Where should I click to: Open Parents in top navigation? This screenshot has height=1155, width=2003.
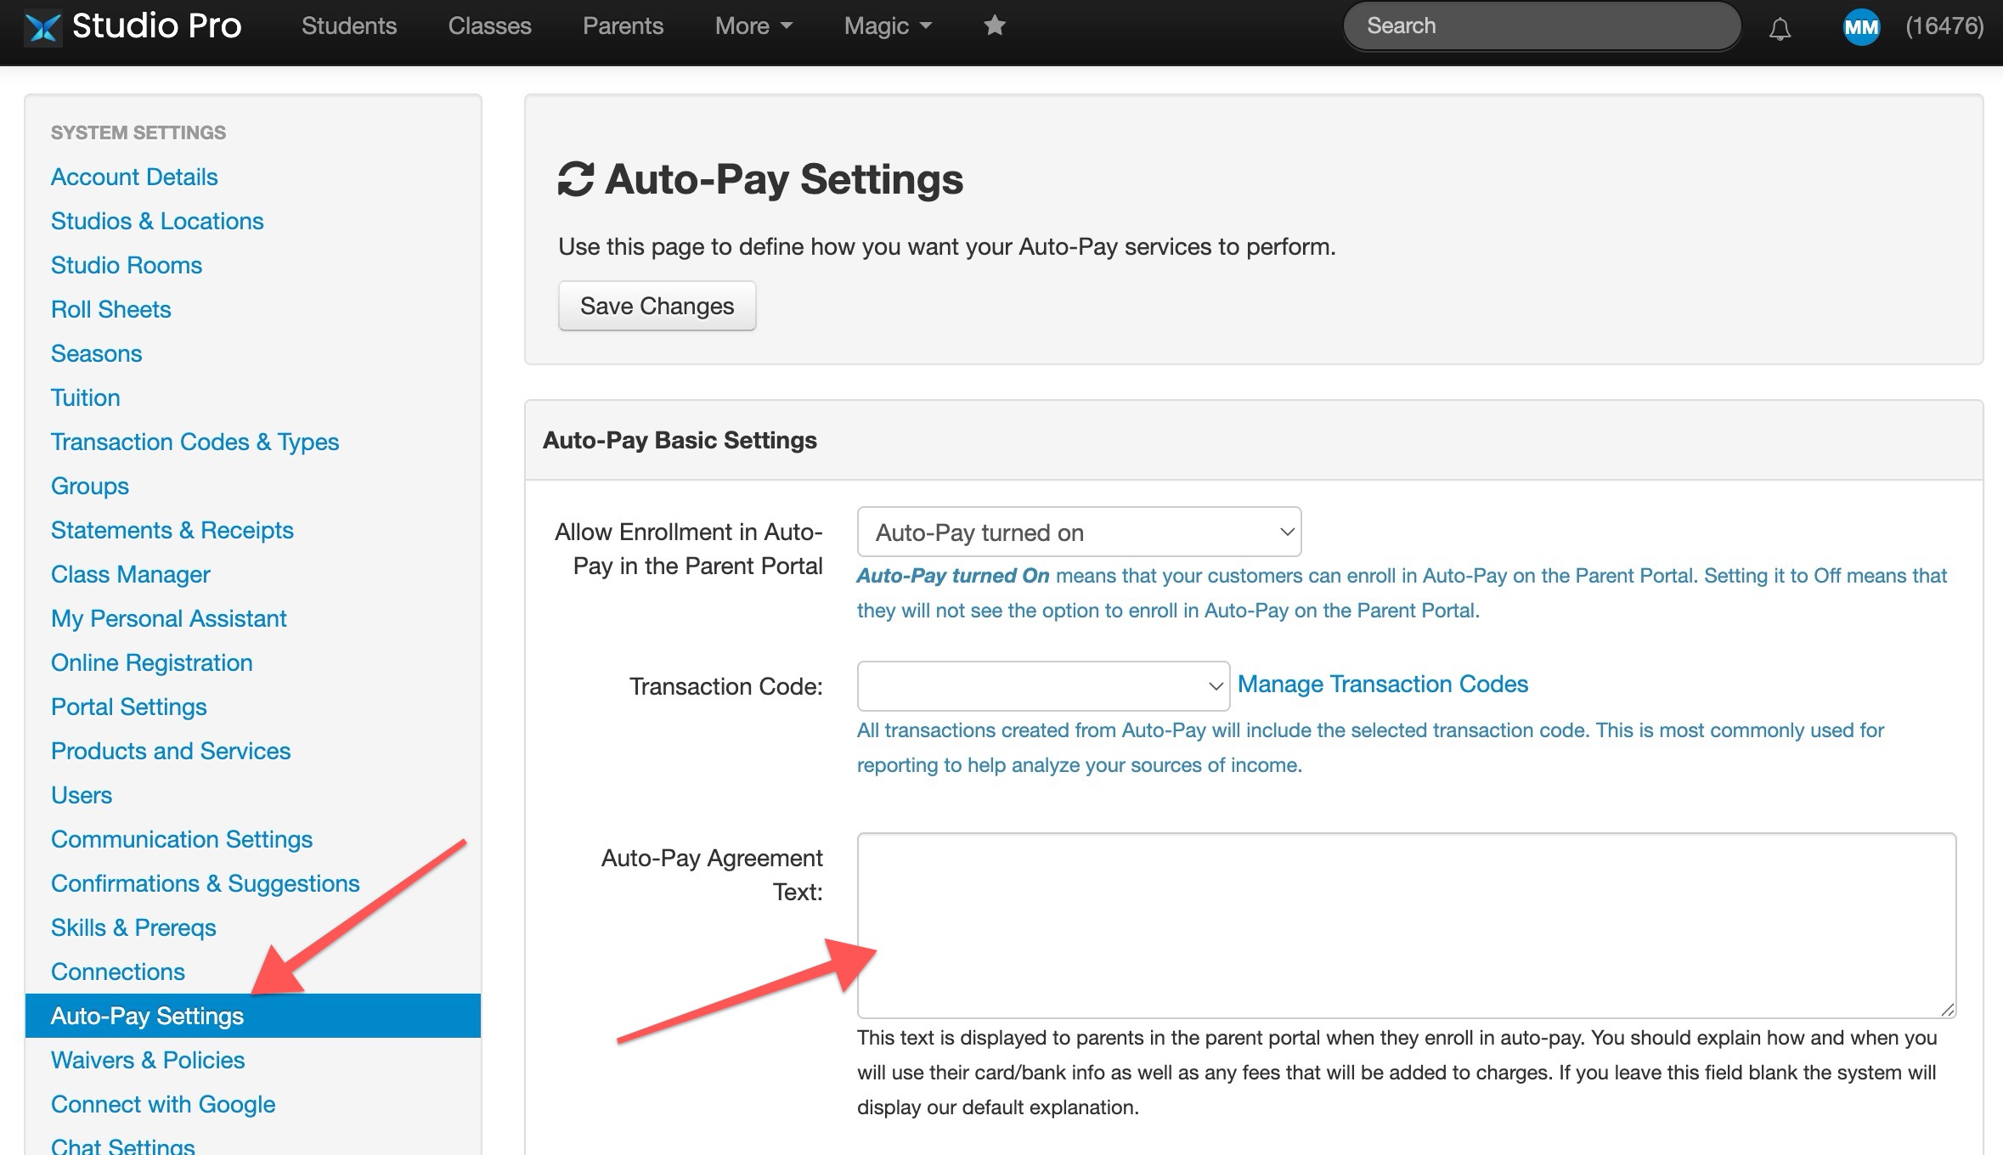(623, 25)
